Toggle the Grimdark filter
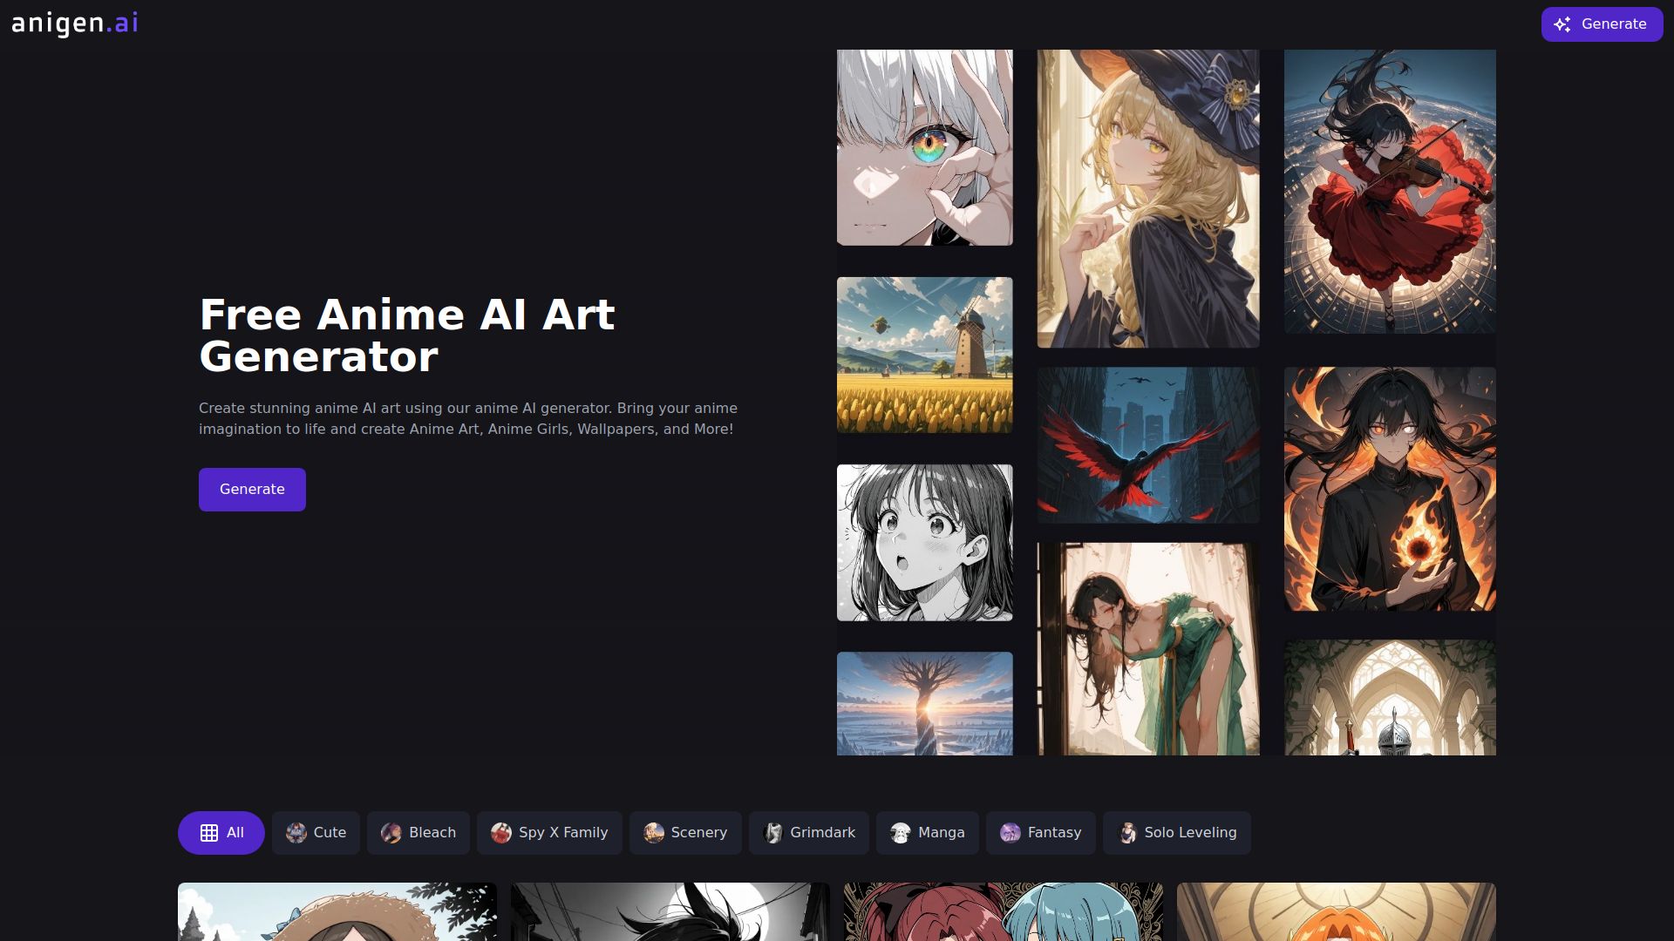Viewport: 1674px width, 941px height. point(809,832)
